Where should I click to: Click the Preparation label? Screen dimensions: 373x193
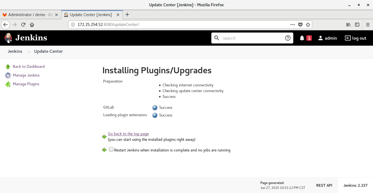pos(113,81)
